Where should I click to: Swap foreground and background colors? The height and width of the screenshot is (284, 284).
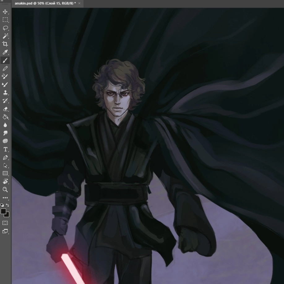[x=7, y=205]
